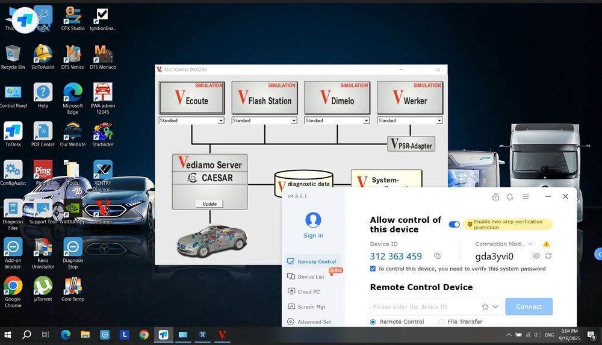Open the ToDesk hamburger menu

(x=526, y=196)
